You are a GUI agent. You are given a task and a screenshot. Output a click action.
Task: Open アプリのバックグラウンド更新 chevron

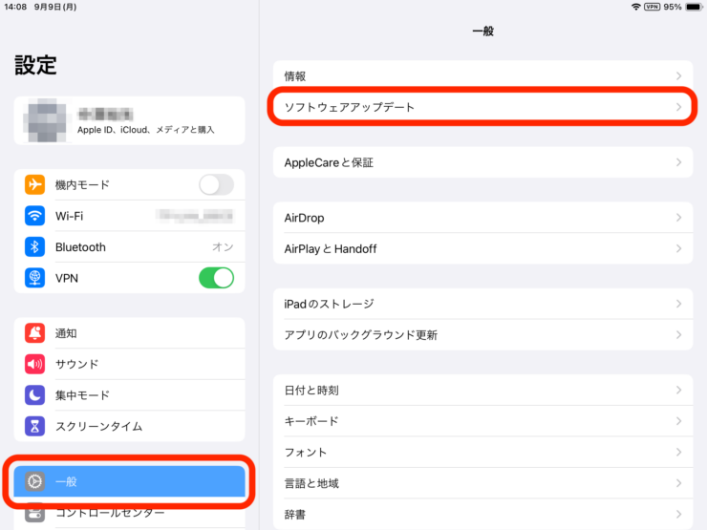coord(678,335)
